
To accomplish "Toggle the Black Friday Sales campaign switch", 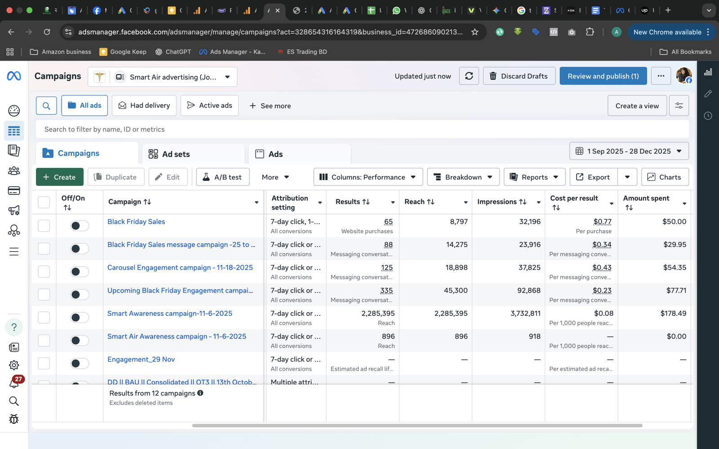I will click(x=80, y=225).
